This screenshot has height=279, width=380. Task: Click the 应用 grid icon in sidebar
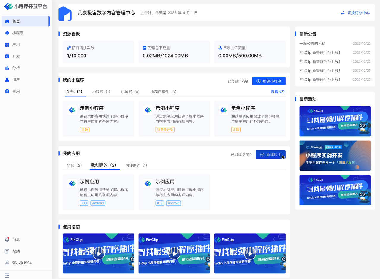click(x=7, y=45)
